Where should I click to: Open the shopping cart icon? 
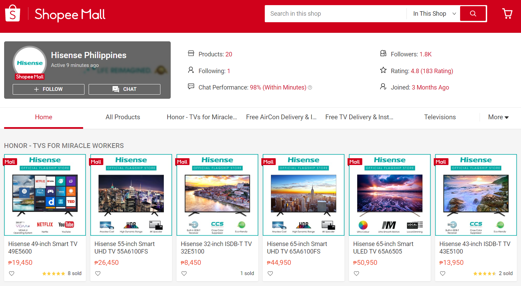[x=507, y=13]
